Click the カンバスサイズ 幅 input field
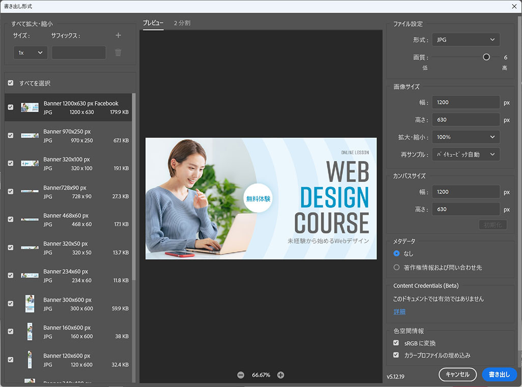The height and width of the screenshot is (387, 522). (466, 192)
